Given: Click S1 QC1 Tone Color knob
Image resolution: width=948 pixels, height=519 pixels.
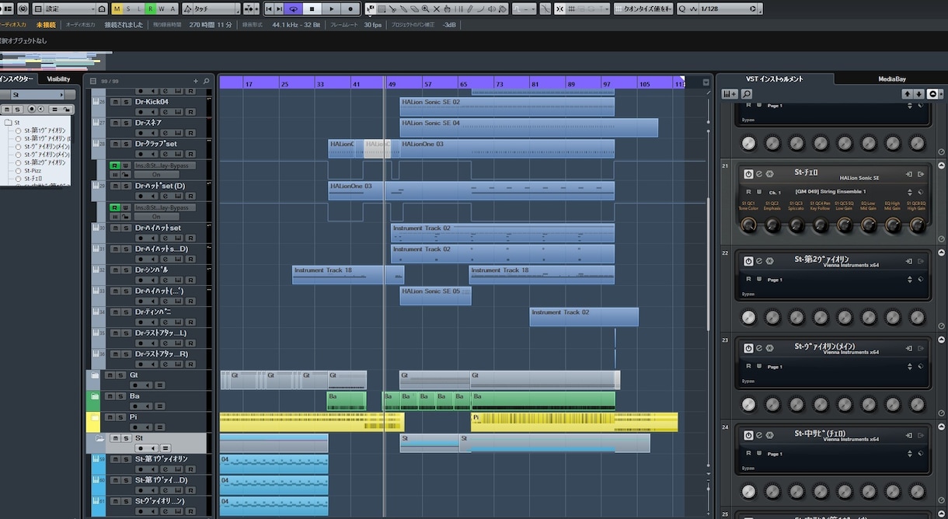Looking at the screenshot, I should point(748,225).
